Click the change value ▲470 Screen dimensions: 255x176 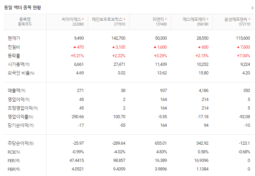(x=79, y=47)
